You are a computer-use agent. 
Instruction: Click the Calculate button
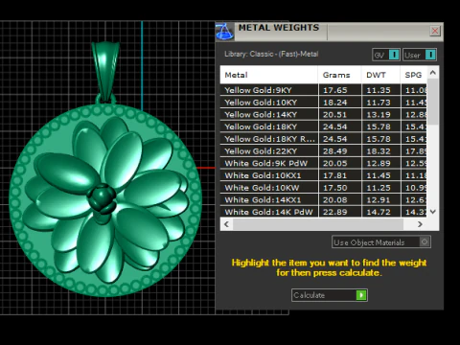point(330,295)
